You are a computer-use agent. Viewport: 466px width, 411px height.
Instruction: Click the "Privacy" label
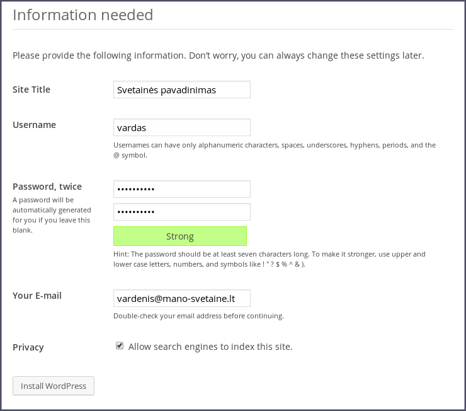(28, 347)
